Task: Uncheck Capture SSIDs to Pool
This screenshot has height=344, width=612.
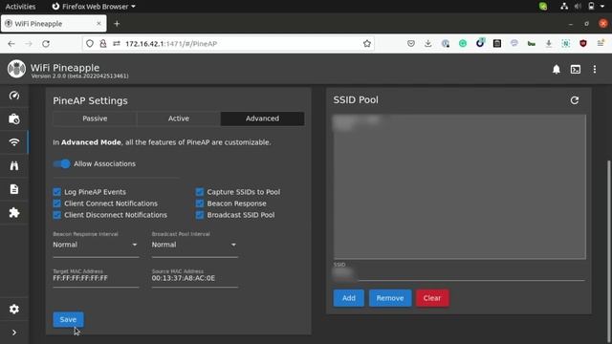Action: point(200,192)
